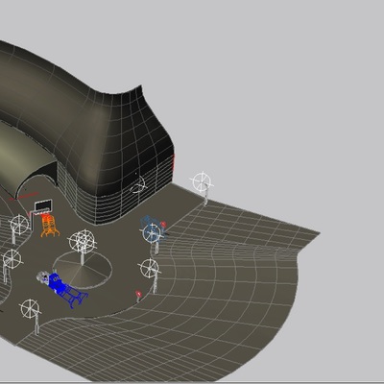Select the orange wireframe object

pyautogui.click(x=50, y=226)
